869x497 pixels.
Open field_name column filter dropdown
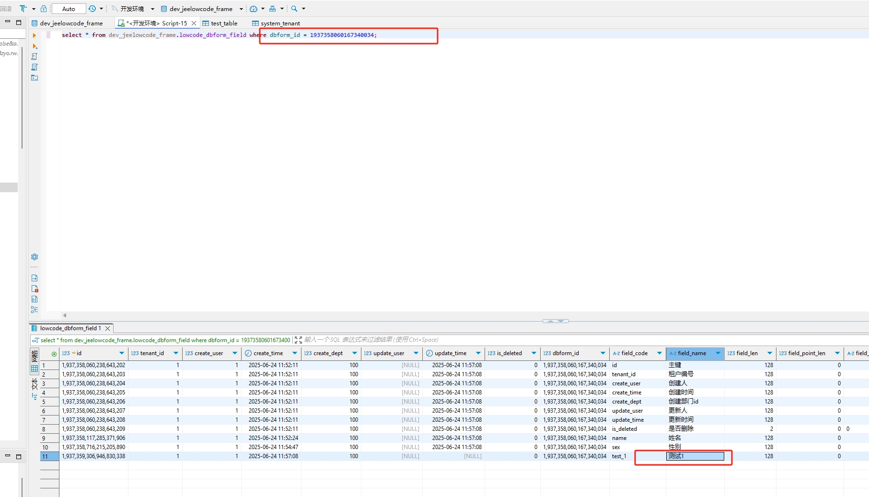point(718,353)
